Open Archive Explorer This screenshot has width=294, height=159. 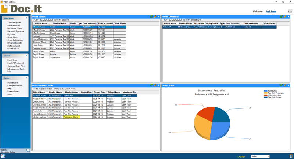coord(14,23)
